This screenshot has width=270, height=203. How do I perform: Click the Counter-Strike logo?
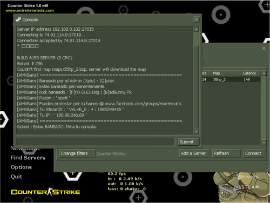click(45, 192)
